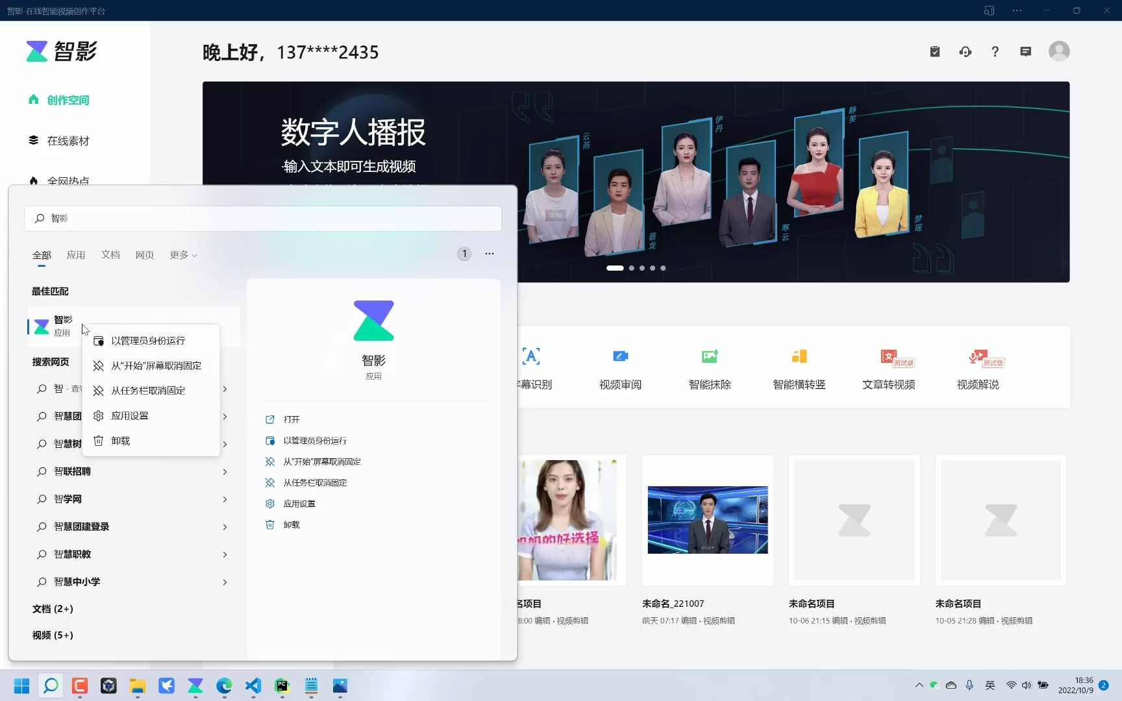Click the search box containing 智影
The image size is (1122, 701).
(x=263, y=219)
